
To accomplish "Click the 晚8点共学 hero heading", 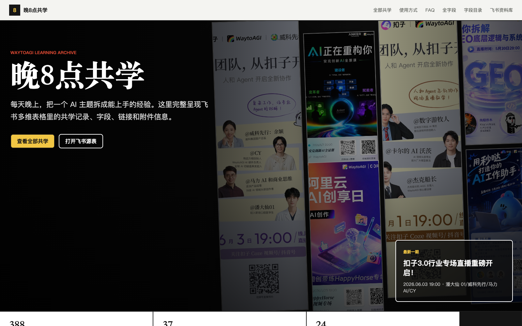I will click(78, 75).
